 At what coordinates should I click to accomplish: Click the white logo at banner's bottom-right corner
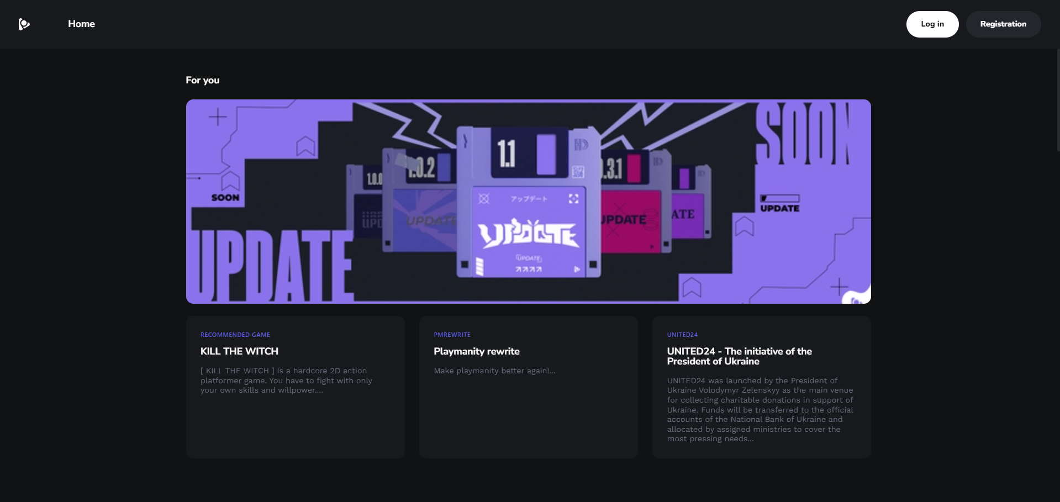[857, 297]
